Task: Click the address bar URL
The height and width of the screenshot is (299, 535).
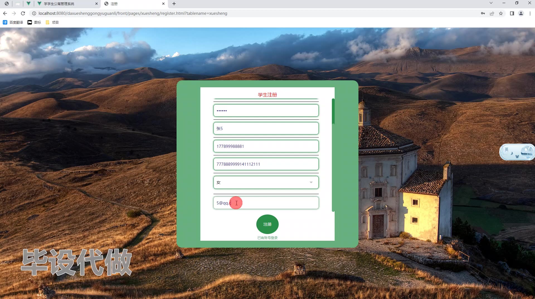Action: click(133, 13)
